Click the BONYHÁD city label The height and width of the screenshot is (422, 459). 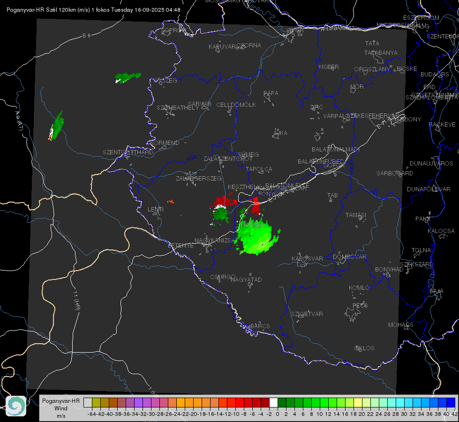(389, 269)
